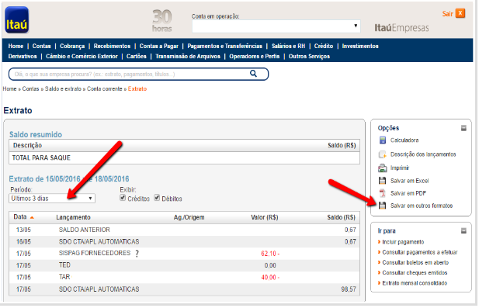Click the Calculadora link text
This screenshot has height=308, width=479.
[x=404, y=140]
